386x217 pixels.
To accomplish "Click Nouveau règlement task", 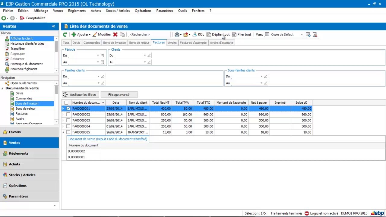I will click(24, 69).
